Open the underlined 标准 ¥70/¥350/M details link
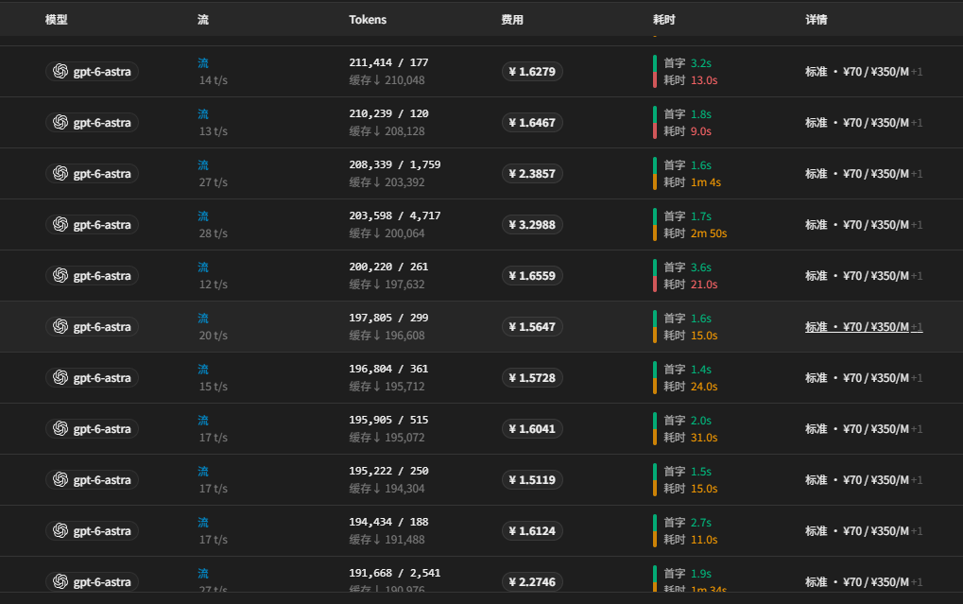Viewport: 963px width, 604px height. tap(864, 327)
